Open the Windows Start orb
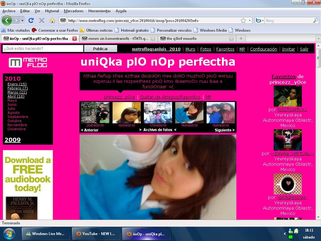Screen dimensions: 321x241 coord(9,234)
